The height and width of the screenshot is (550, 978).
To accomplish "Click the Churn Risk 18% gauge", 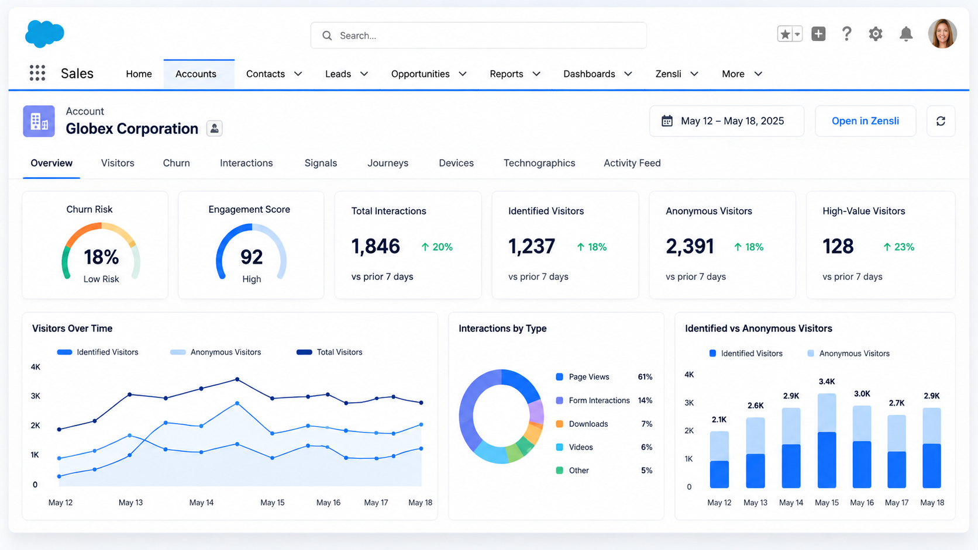I will [101, 252].
